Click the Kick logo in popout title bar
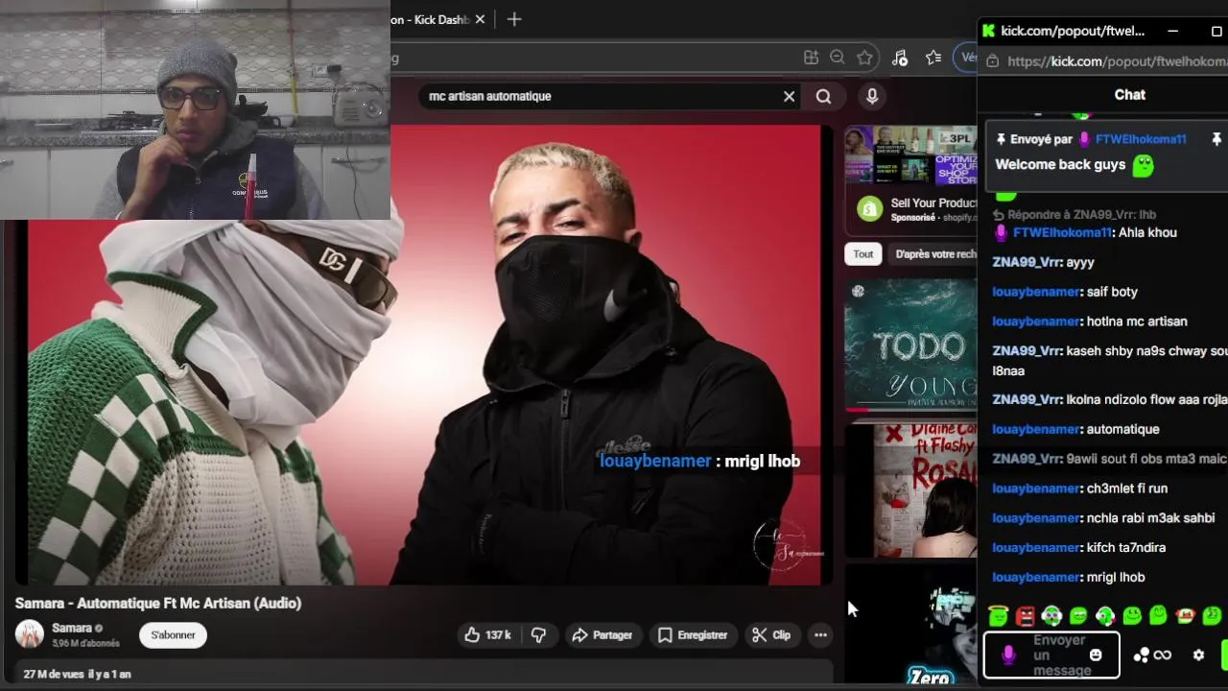Screen dimensions: 1228x691 [988, 31]
